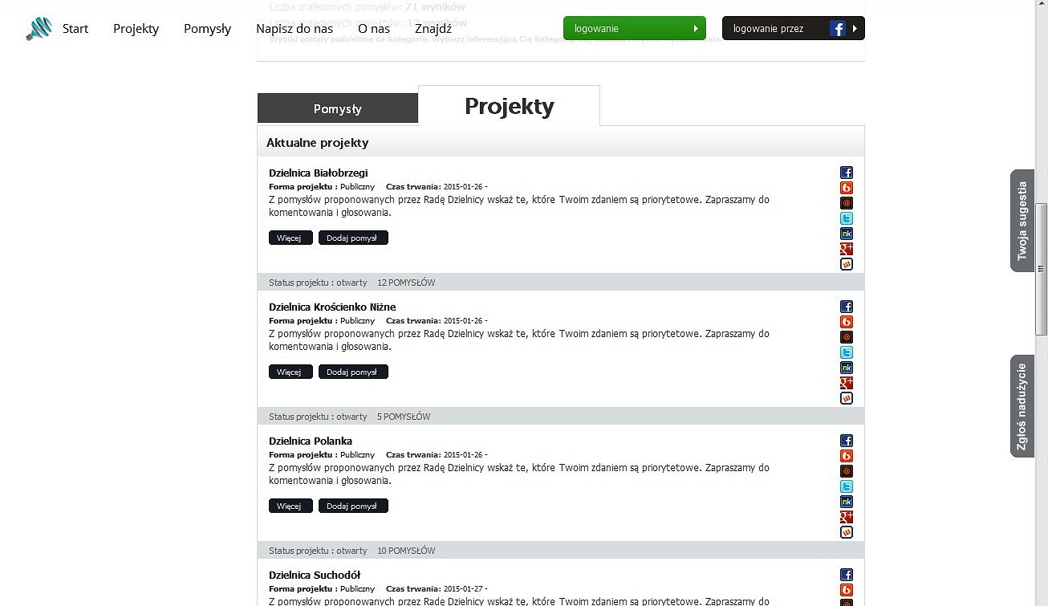Click the Aktualne projekty heading
1048x606 pixels.
[318, 143]
